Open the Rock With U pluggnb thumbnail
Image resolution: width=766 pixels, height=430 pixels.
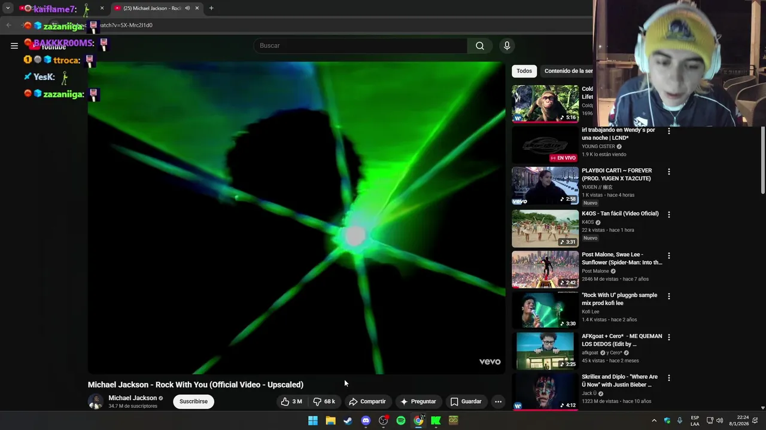point(545,310)
